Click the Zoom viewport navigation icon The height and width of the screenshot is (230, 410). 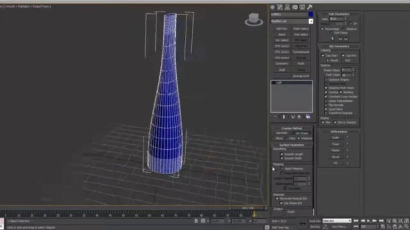(x=389, y=221)
